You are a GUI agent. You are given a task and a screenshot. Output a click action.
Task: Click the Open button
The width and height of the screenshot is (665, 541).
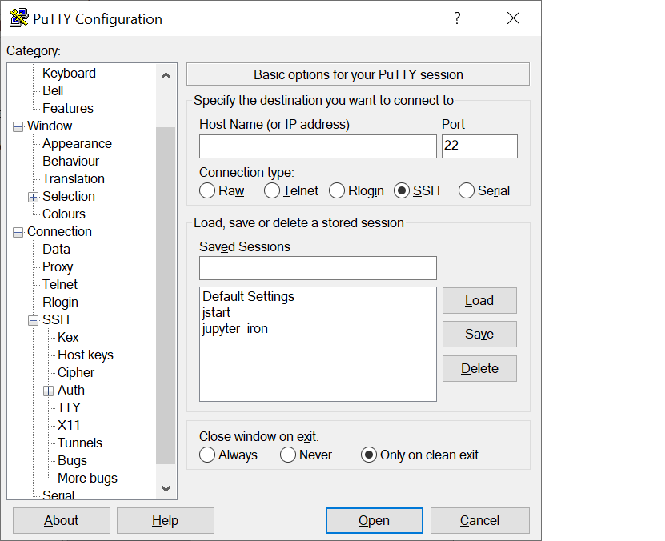[x=374, y=520]
